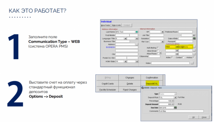Click the Citizenship input field
This screenshot has height=122, width=214.
(x=154, y=56)
